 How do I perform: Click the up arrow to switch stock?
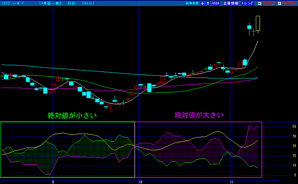(208, 3)
